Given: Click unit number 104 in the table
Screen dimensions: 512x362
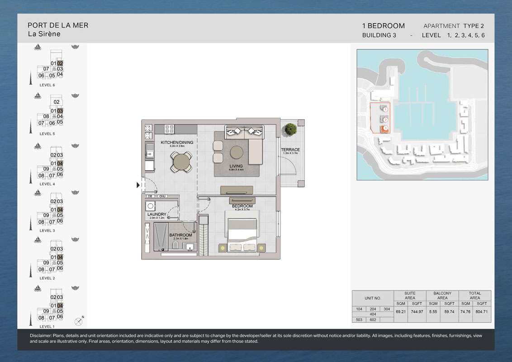Looking at the screenshot, I should 359,309.
